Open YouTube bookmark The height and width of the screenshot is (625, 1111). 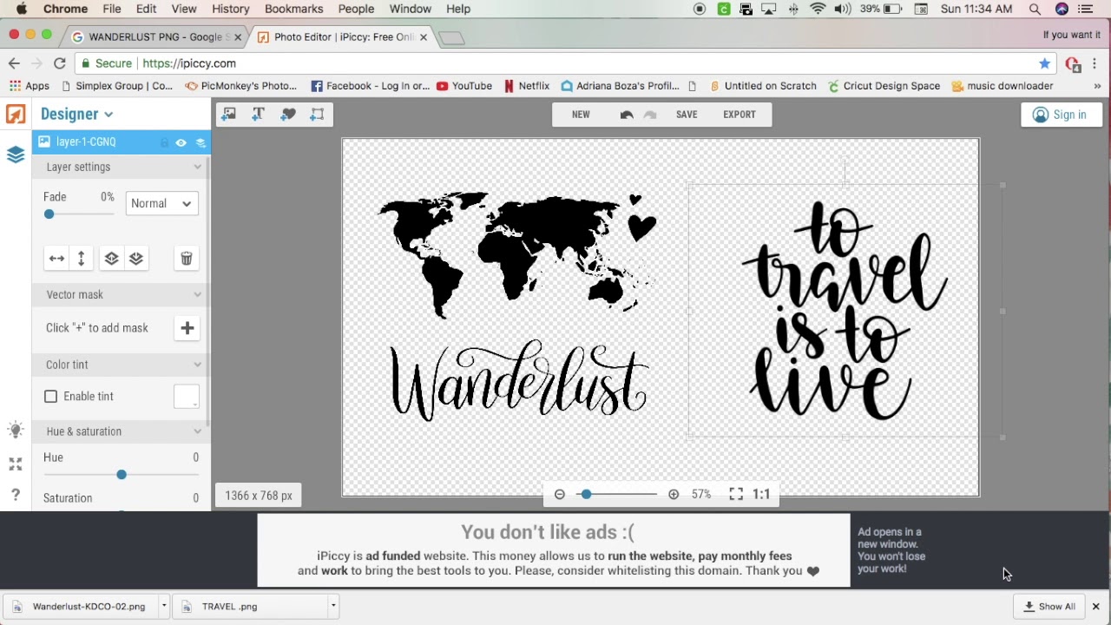click(464, 86)
